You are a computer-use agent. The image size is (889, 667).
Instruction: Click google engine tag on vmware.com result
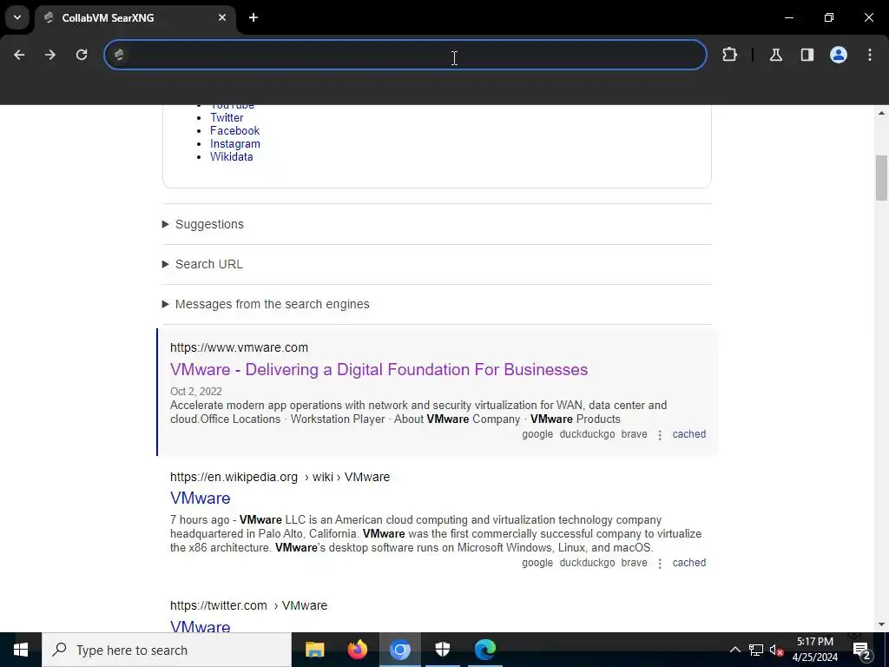pos(537,434)
